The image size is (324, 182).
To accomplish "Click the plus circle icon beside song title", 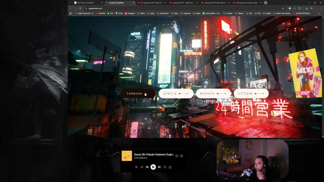I will (x=181, y=156).
